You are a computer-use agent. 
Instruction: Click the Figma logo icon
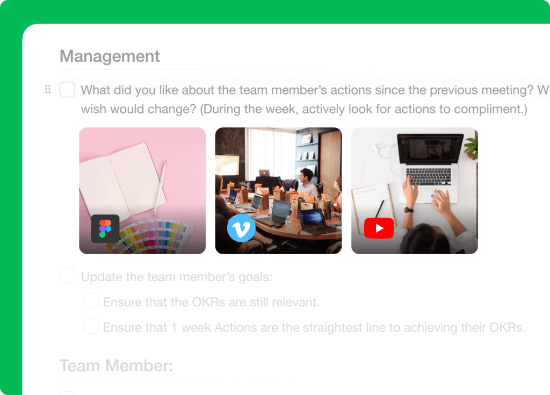coord(105,228)
